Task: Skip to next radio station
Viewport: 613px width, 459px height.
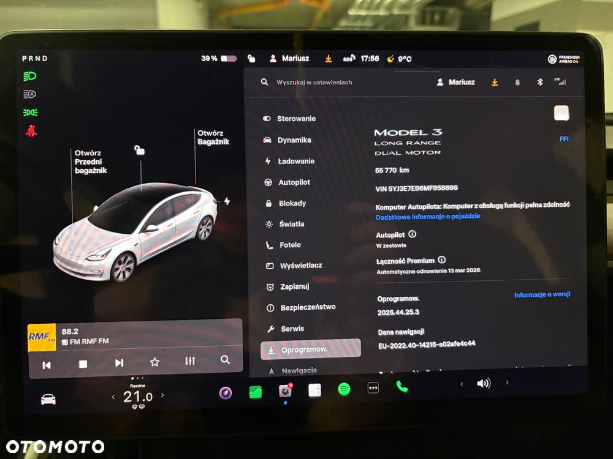Action: (120, 363)
